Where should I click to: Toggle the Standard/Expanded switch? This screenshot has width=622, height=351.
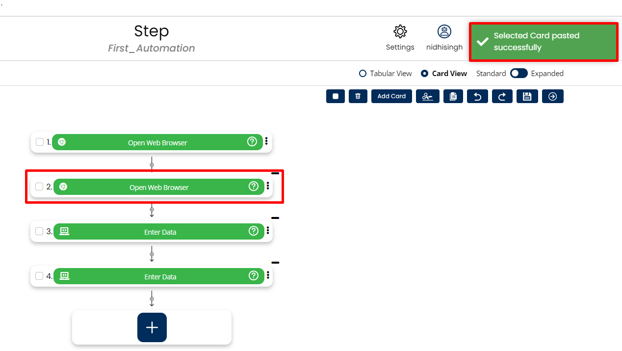(x=518, y=73)
